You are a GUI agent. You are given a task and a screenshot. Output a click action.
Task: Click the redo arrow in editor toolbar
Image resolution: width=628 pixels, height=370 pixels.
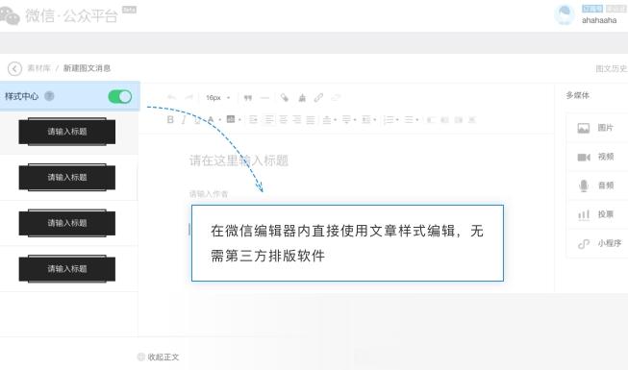pyautogui.click(x=189, y=97)
